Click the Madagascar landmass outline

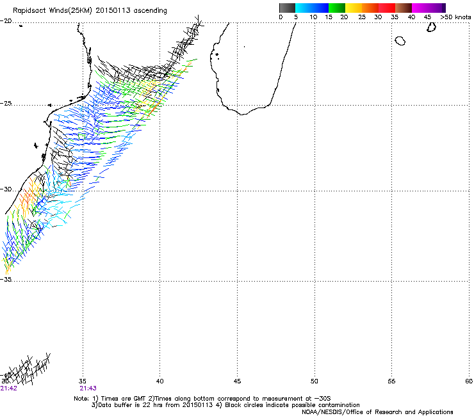click(x=253, y=69)
